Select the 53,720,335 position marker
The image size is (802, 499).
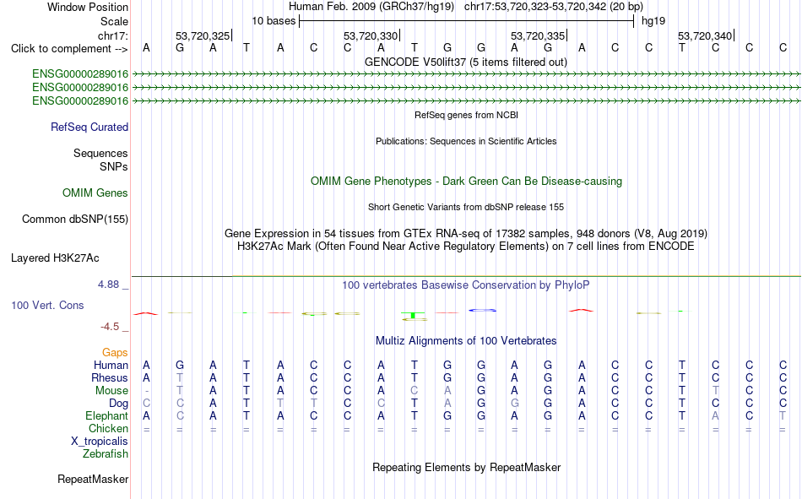(538, 35)
